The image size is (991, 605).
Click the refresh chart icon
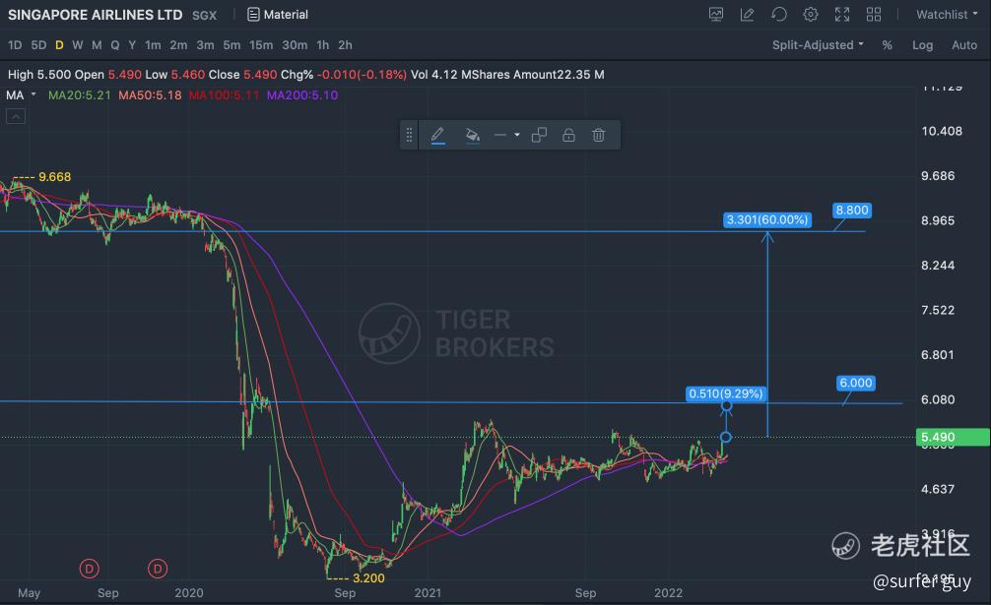coord(778,15)
